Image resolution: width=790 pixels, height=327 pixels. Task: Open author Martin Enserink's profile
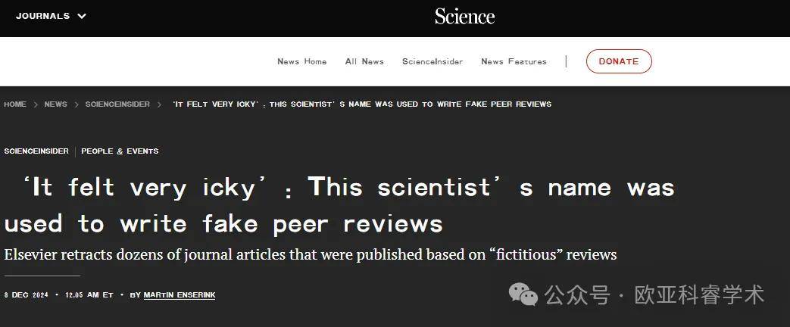tap(180, 294)
